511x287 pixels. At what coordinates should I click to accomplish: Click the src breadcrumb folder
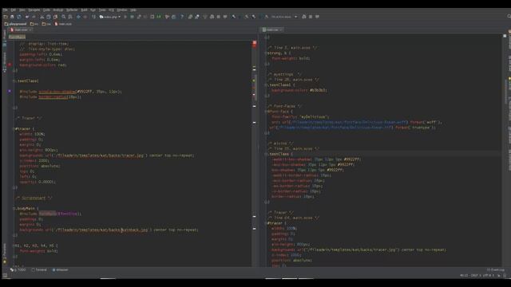pos(34,24)
